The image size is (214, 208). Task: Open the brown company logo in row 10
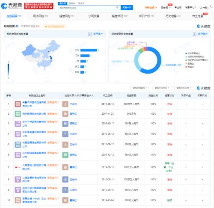(x=18, y=200)
